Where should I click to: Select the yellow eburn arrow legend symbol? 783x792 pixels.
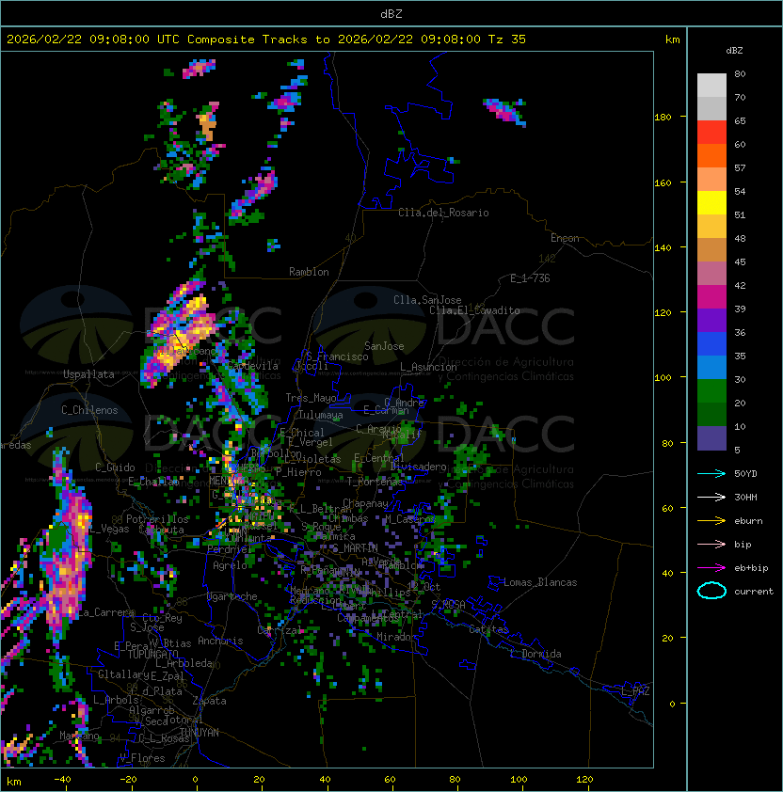[711, 521]
